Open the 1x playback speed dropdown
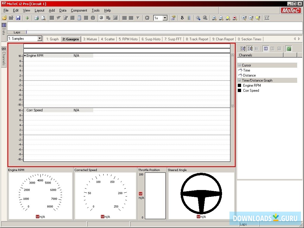This screenshot has height=228, width=304. point(165,18)
